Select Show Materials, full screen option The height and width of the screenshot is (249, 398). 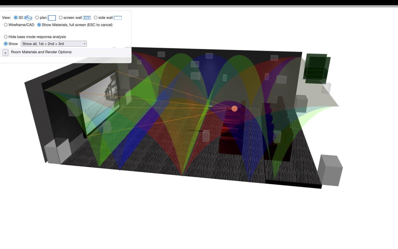click(39, 25)
